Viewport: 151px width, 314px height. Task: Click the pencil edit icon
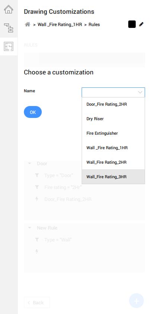(141, 25)
